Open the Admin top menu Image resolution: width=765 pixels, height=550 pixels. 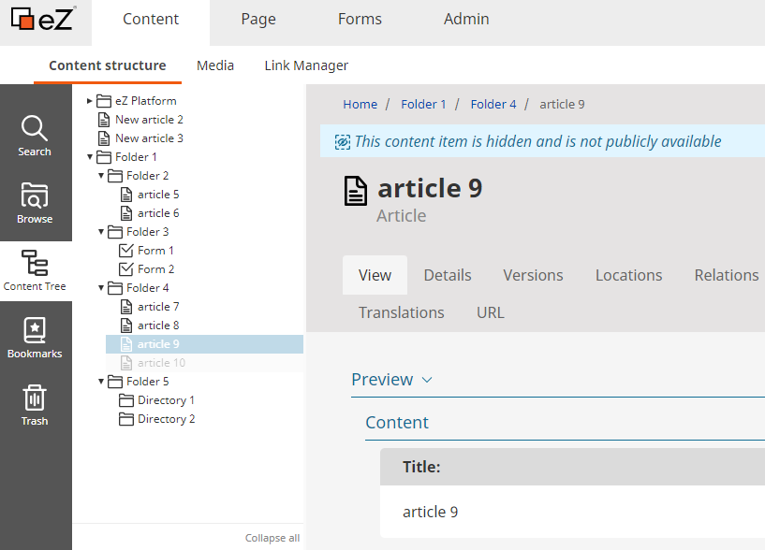pyautogui.click(x=465, y=19)
